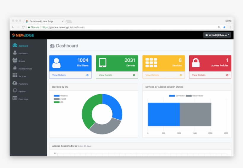Screen dimensions: 243x168
Task: Click View Details under End Users card
Action: [59, 75]
